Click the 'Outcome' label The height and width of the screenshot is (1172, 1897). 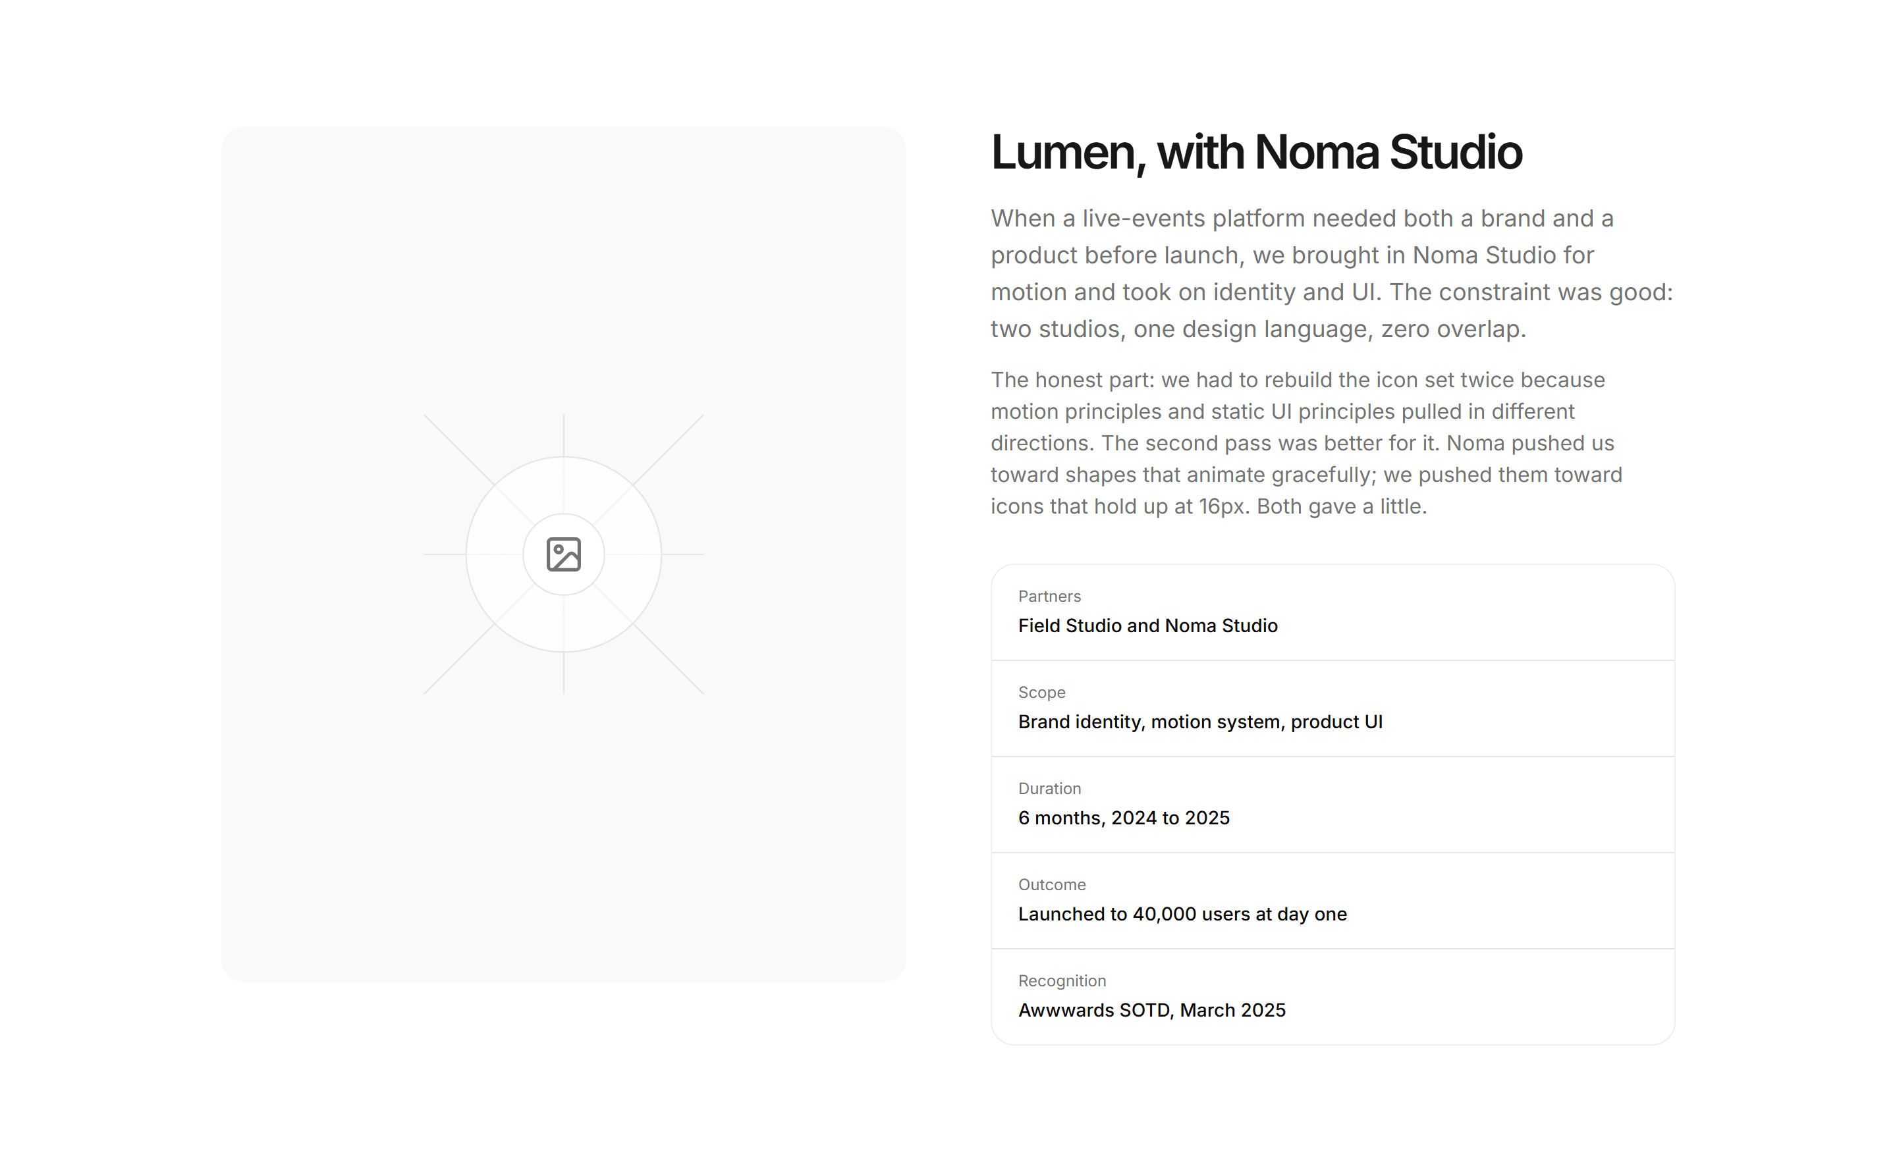1051,884
